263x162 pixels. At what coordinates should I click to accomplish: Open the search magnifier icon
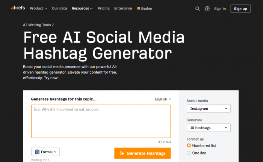tap(197, 9)
